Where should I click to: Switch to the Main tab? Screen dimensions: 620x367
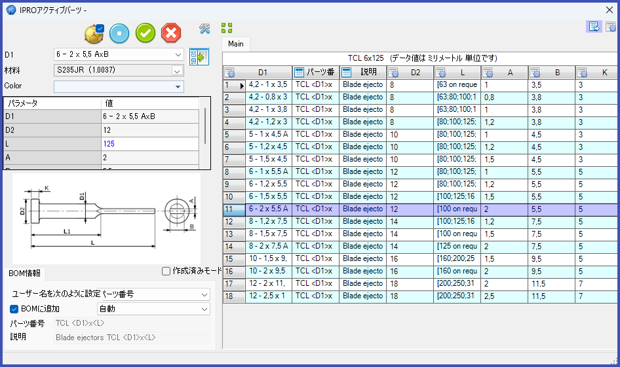pyautogui.click(x=236, y=44)
